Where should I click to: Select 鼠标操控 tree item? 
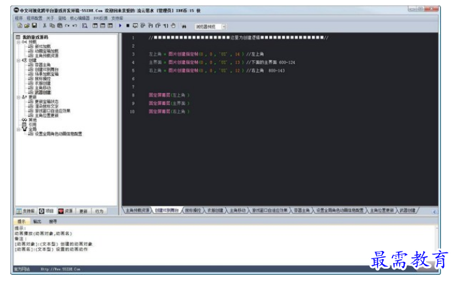point(42,79)
